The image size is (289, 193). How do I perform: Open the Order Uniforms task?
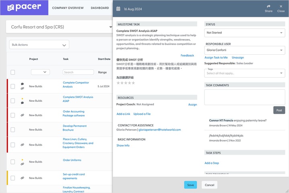(72, 160)
